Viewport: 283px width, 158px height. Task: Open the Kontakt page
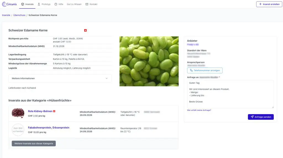(91, 4)
